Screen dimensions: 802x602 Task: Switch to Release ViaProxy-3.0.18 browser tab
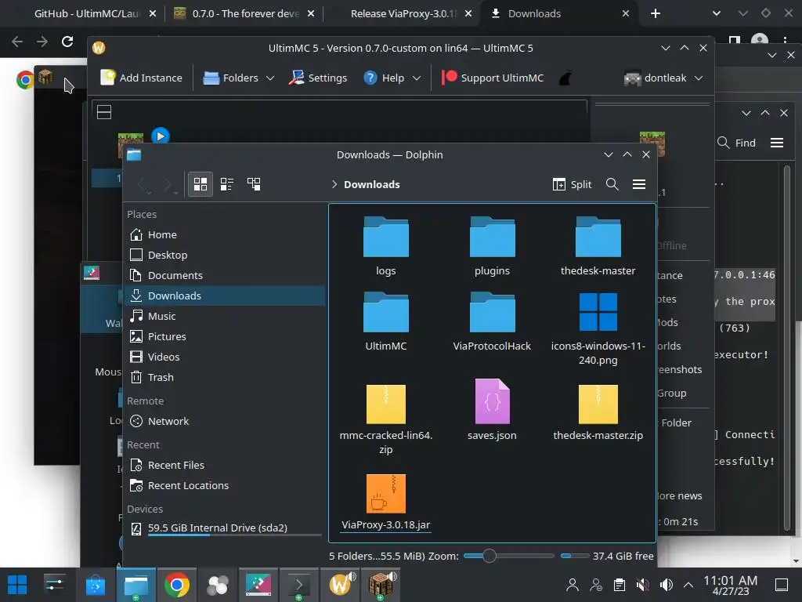[403, 14]
